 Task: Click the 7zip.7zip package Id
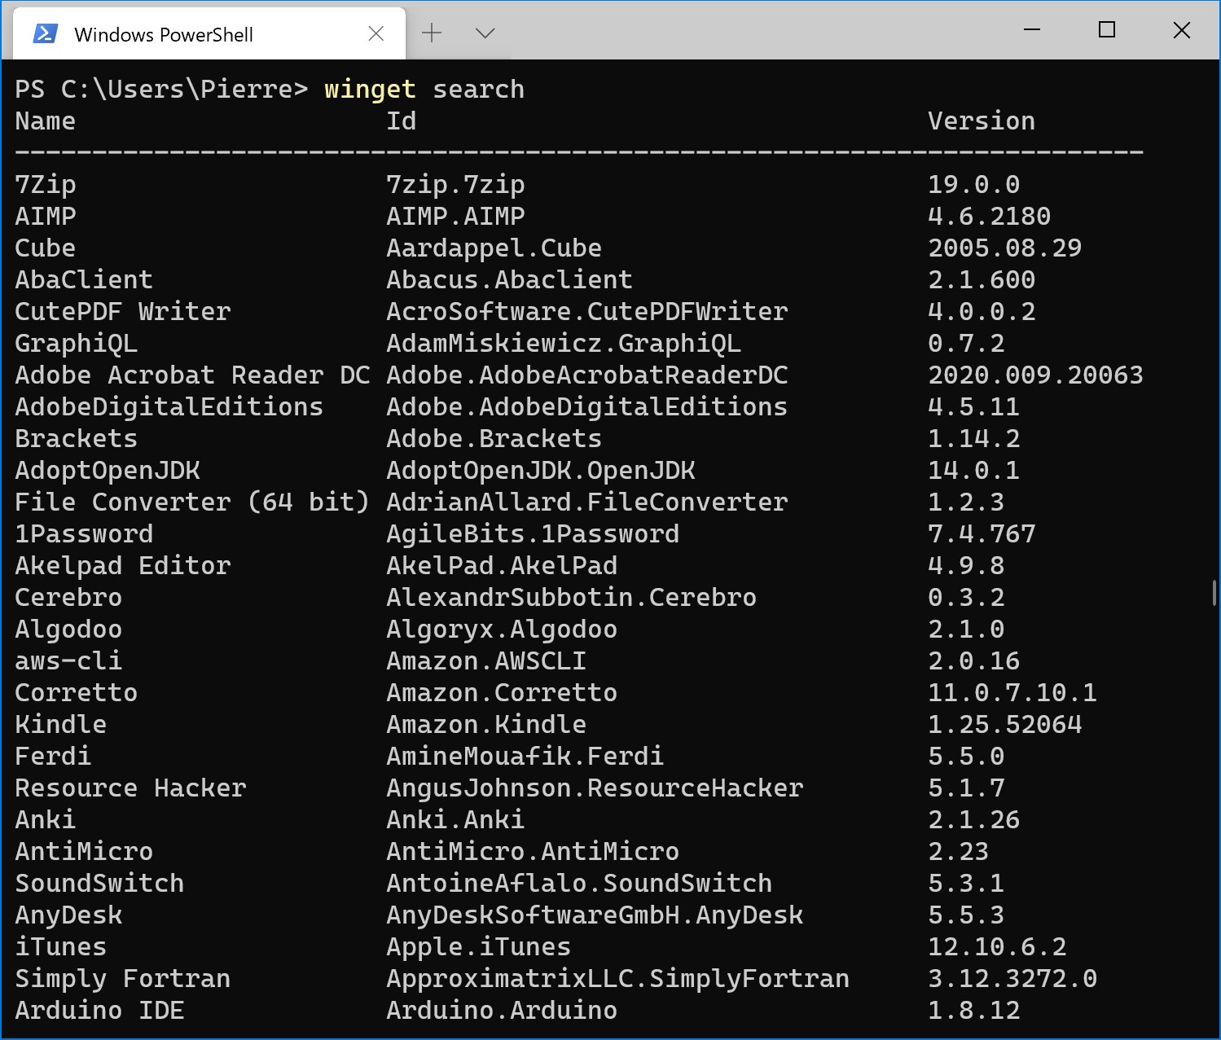455,185
